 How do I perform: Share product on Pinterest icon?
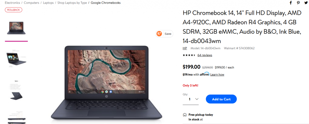pos(298,3)
